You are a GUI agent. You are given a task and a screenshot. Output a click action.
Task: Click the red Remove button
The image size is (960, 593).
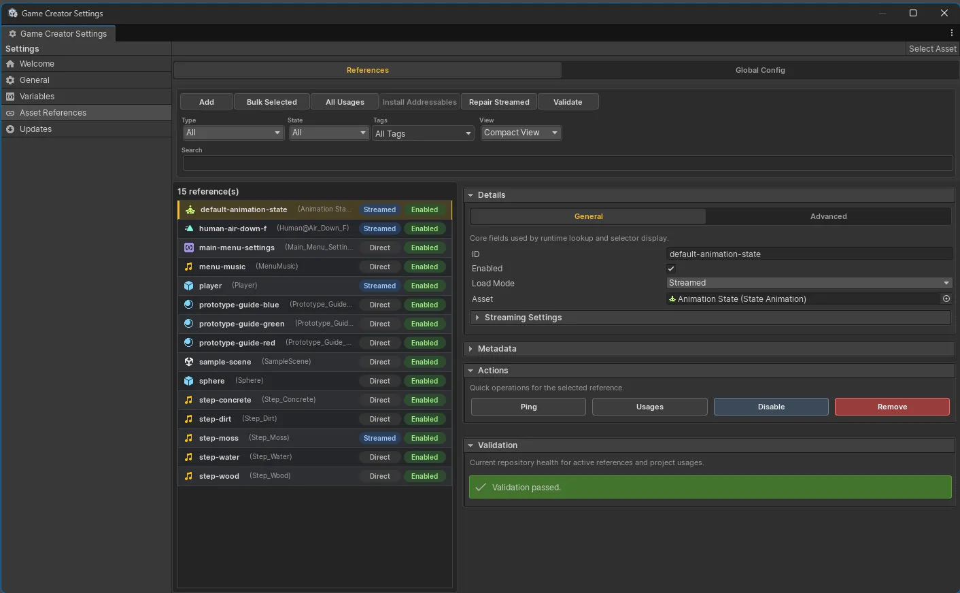click(892, 407)
